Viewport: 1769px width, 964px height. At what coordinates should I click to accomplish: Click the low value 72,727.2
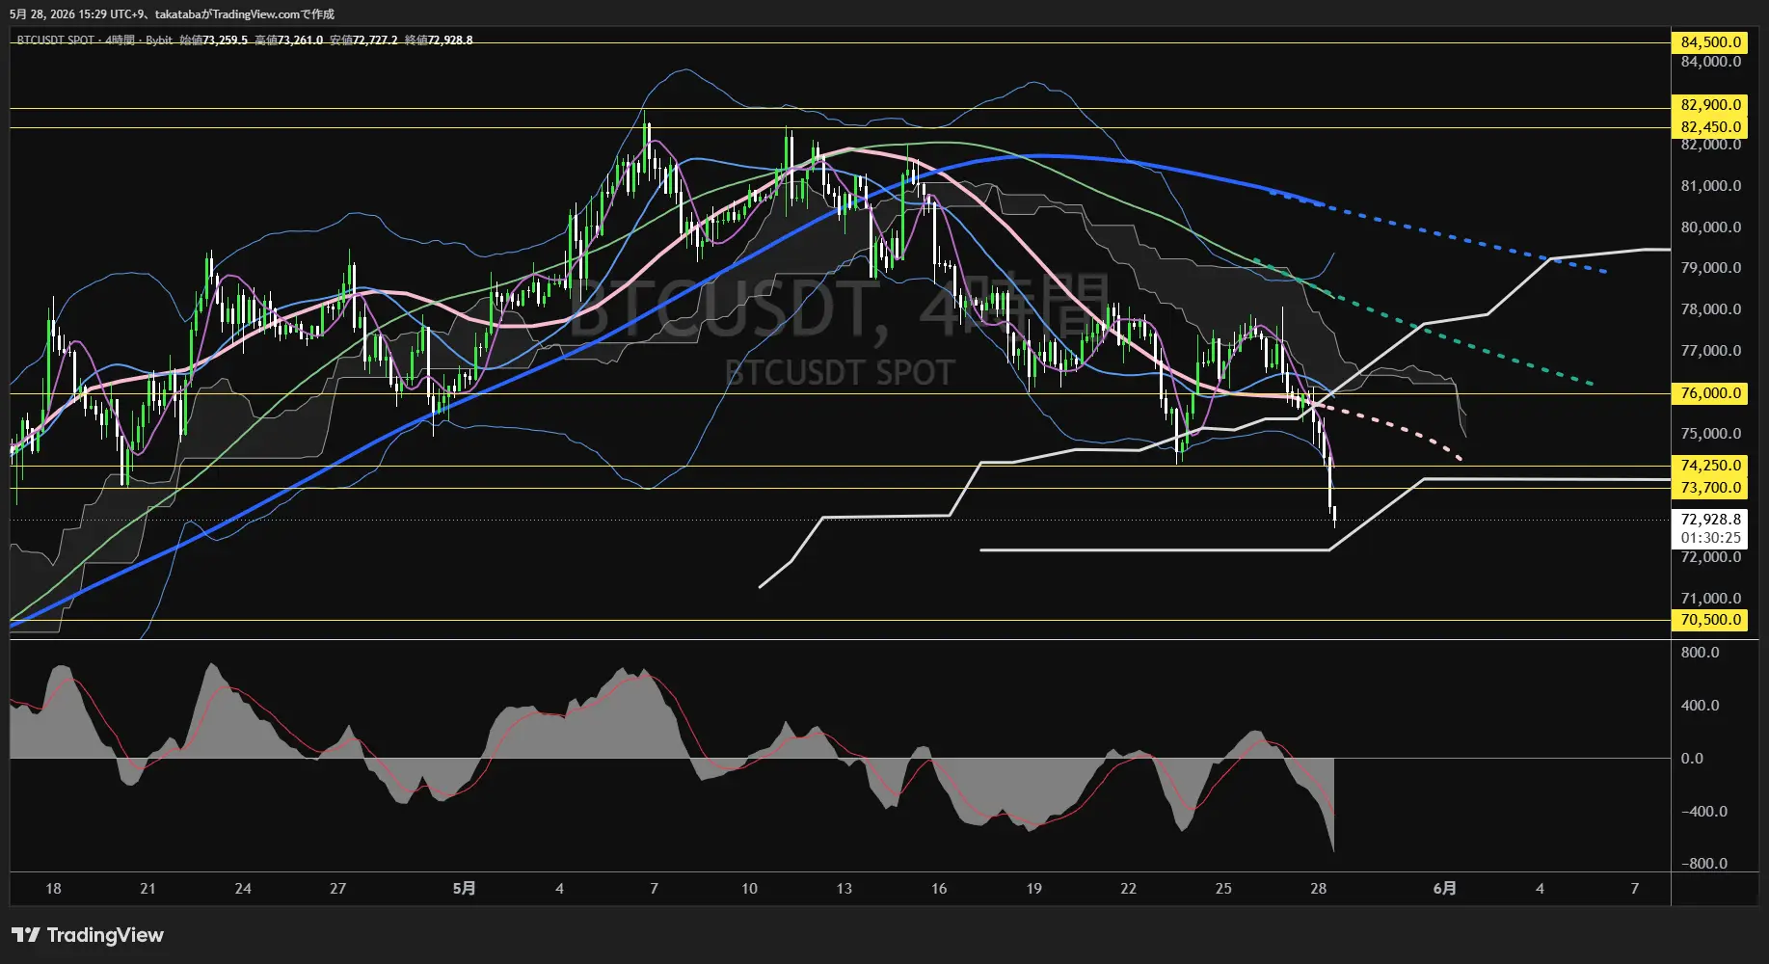375,40
